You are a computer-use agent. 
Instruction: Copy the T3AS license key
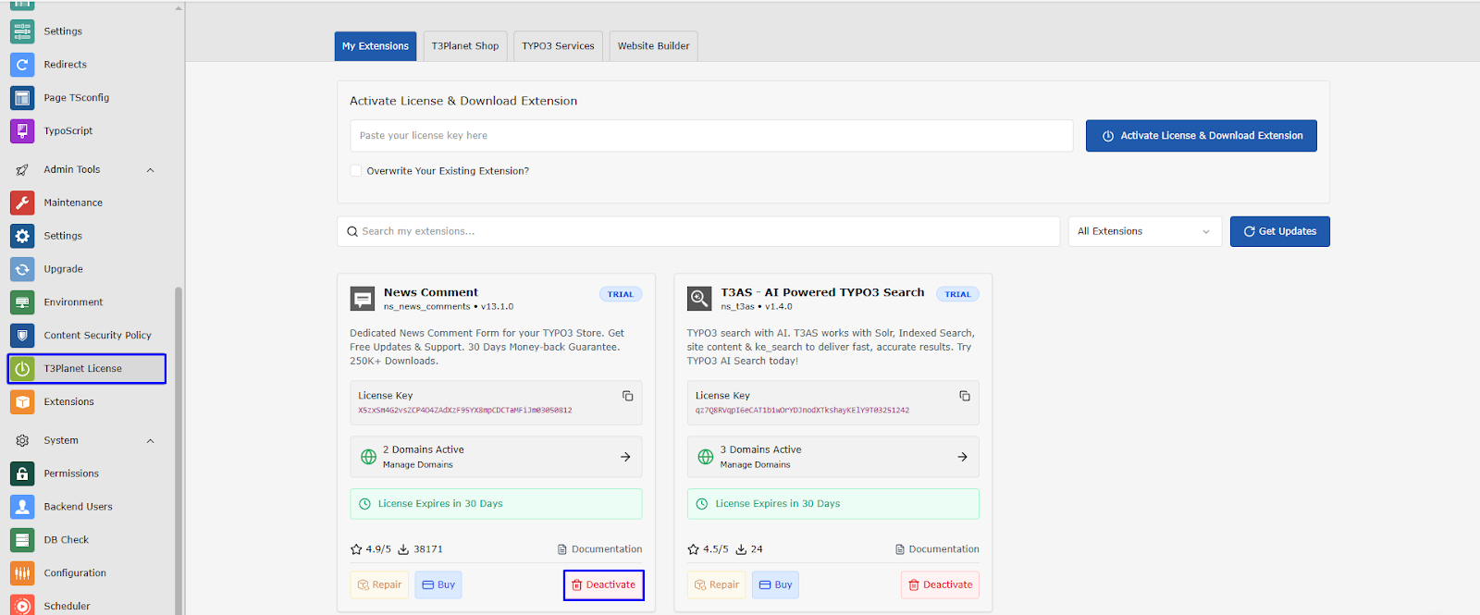coord(964,396)
